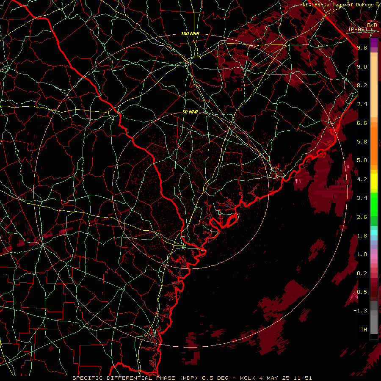This screenshot has width=381, height=381.
Task: Click the Specific Differential Phase title caption
Action: point(192,378)
